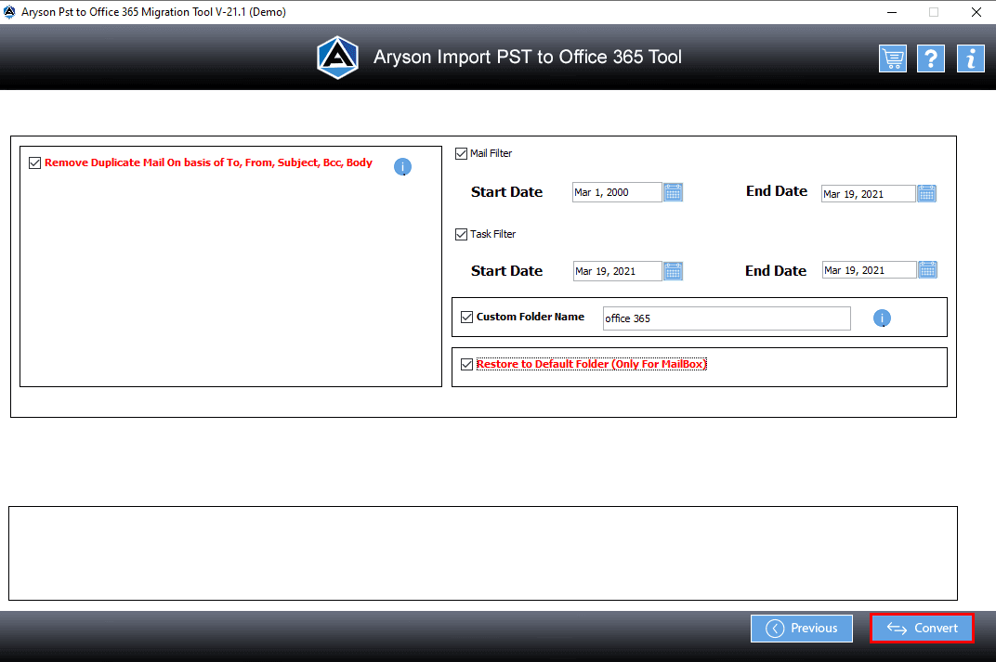Image resolution: width=996 pixels, height=662 pixels.
Task: Open the shopping cart purchase icon
Action: pyautogui.click(x=893, y=58)
